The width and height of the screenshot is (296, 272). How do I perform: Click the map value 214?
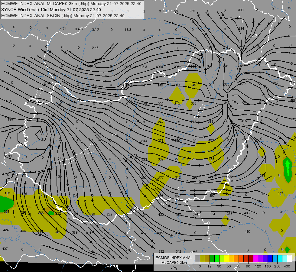[x=241, y=28]
